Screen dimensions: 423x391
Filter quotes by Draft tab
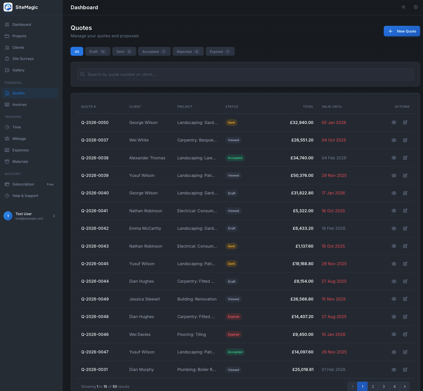(x=97, y=52)
